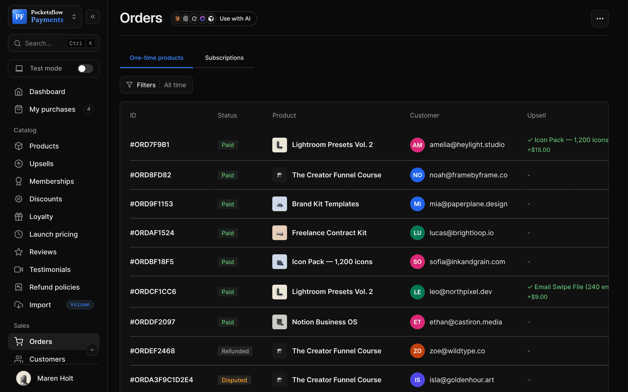Focus the Search input field
This screenshot has width=628, height=392.
(54, 43)
